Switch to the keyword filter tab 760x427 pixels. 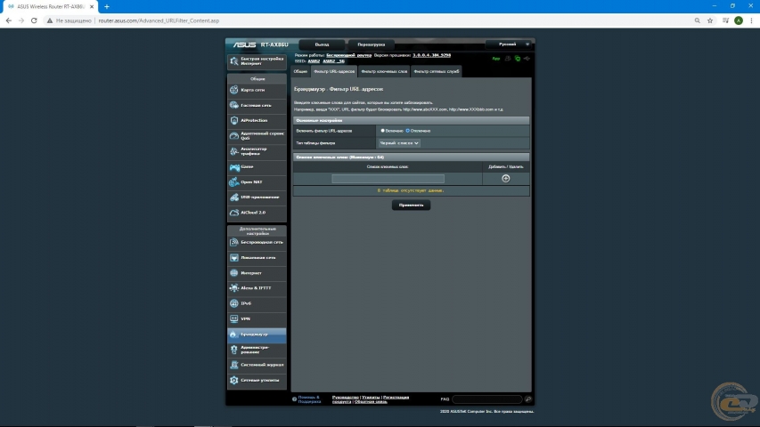click(384, 72)
